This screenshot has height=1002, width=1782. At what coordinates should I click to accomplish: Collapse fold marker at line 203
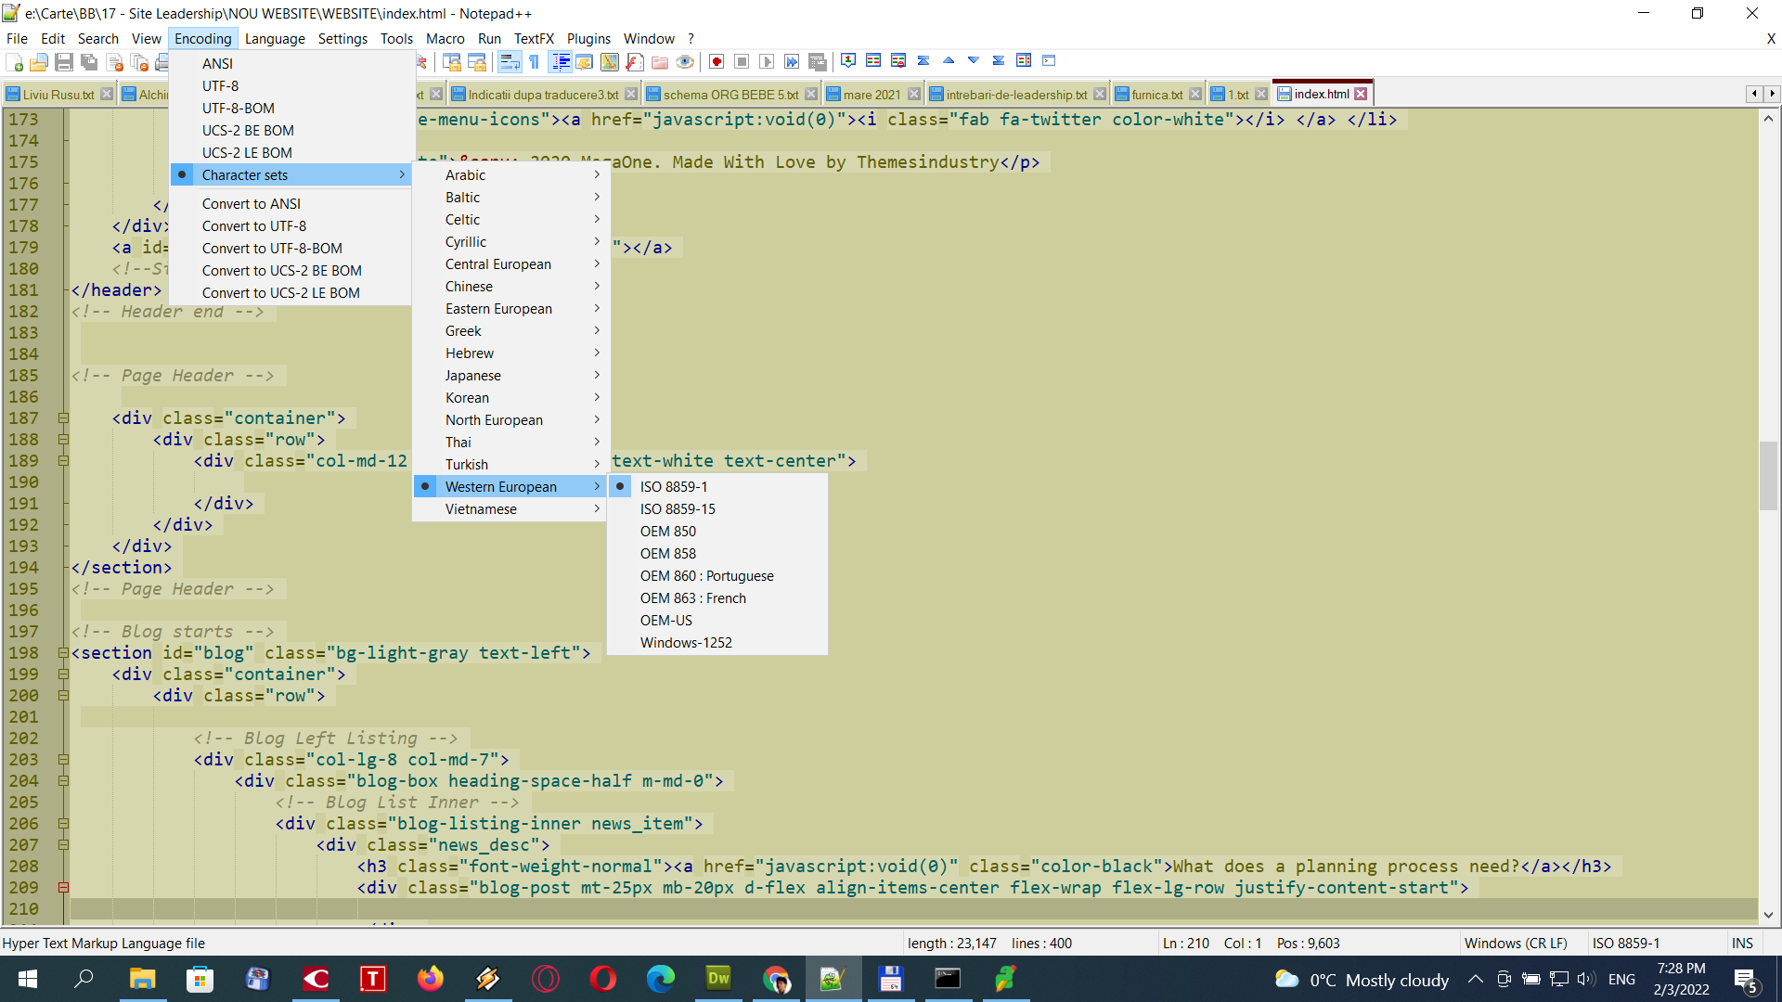[63, 760]
